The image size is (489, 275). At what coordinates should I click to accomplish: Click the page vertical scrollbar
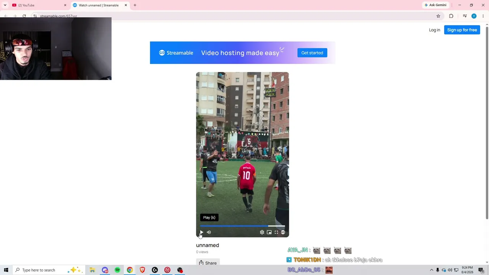pos(487,124)
